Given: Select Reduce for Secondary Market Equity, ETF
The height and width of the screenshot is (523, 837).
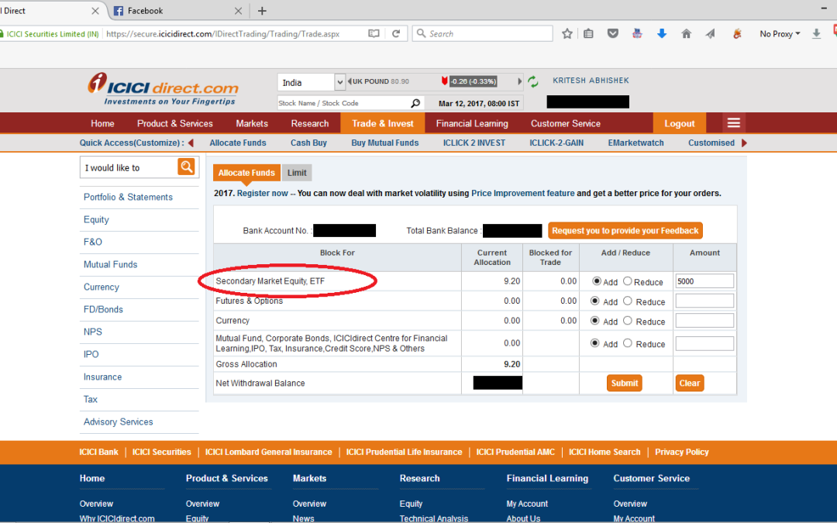Looking at the screenshot, I should (x=628, y=281).
